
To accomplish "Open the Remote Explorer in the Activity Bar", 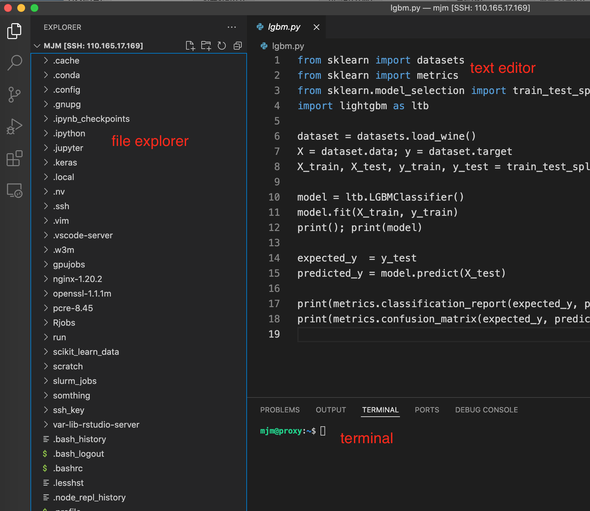I will 15,190.
